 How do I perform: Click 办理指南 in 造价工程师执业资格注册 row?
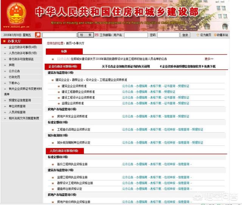tap(142, 164)
